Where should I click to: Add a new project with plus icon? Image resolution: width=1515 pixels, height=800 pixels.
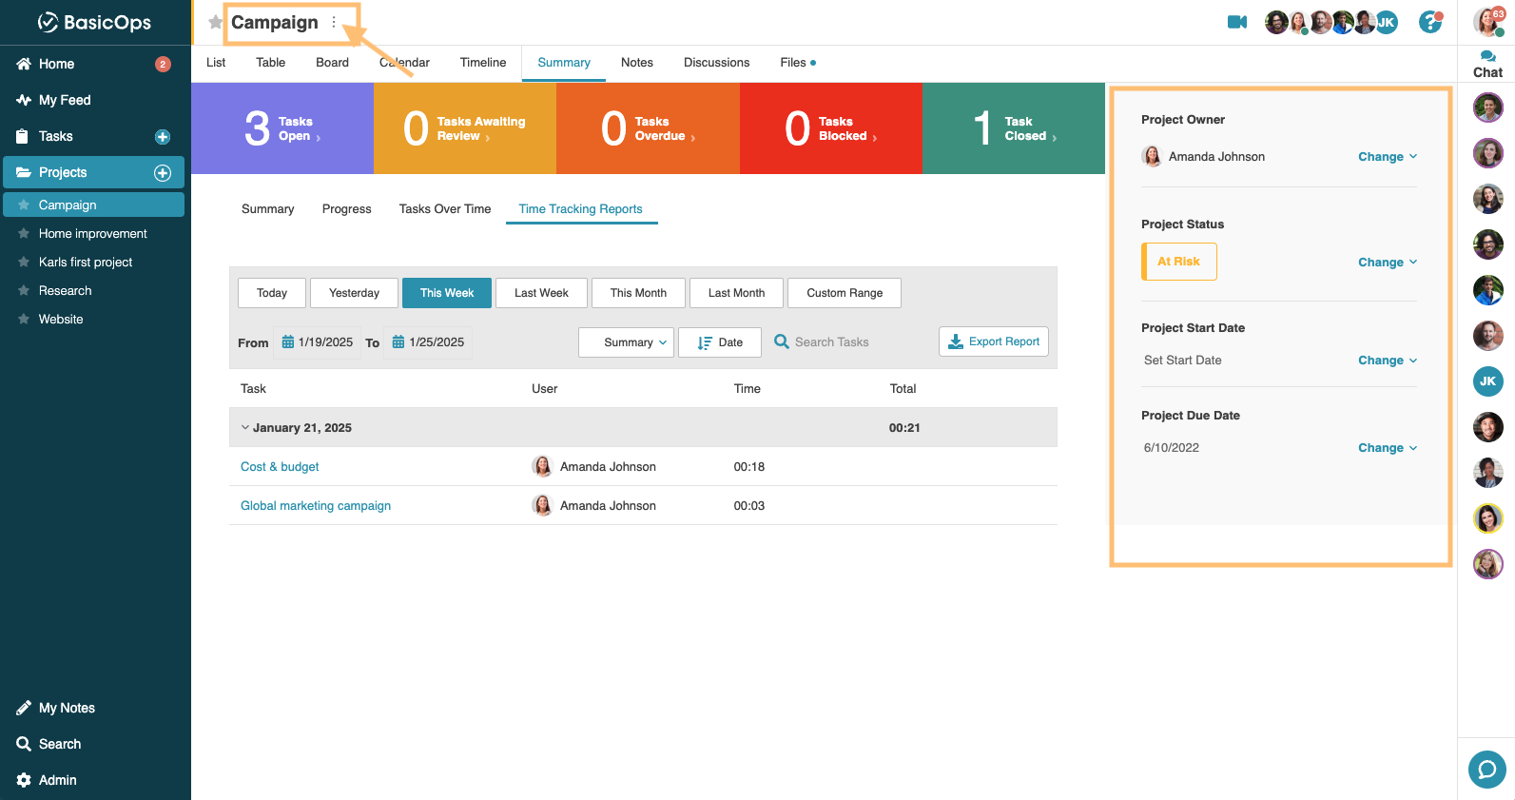[163, 173]
